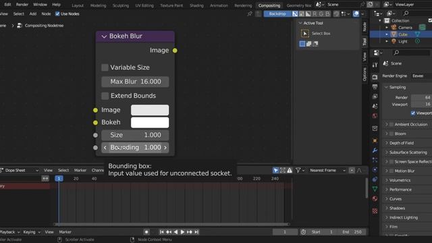Open the Image input color swatch
432x243 pixels.
pyautogui.click(x=150, y=110)
